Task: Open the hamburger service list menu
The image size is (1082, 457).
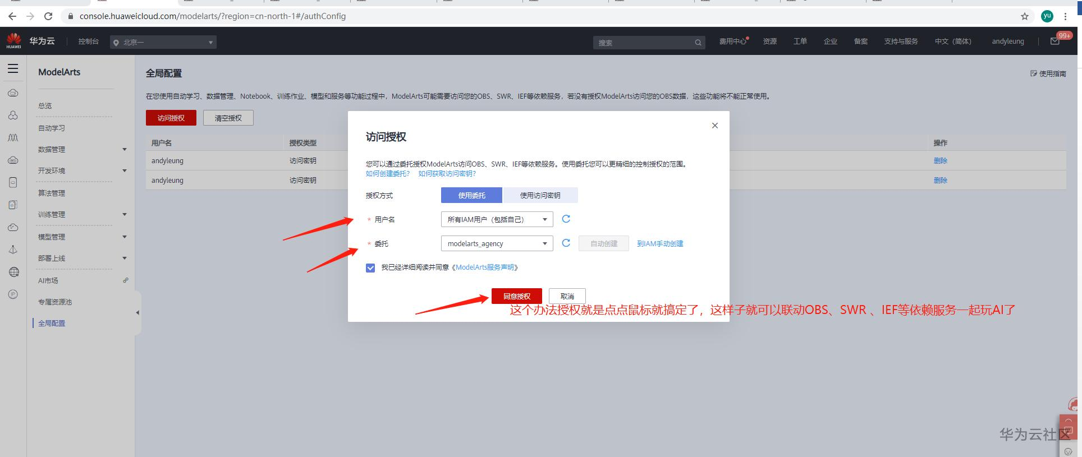Action: [13, 69]
